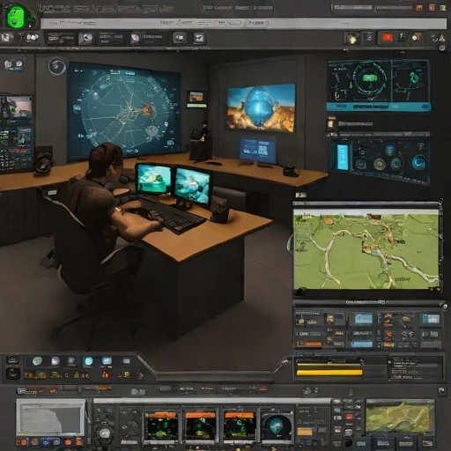Click the orange button in lower control panel
451x451 pixels.
305,432
